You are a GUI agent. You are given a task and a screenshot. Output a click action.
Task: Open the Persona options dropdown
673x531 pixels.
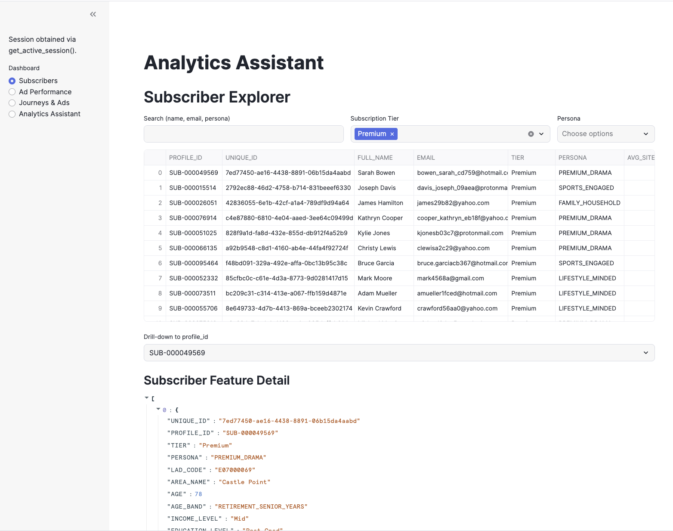605,134
